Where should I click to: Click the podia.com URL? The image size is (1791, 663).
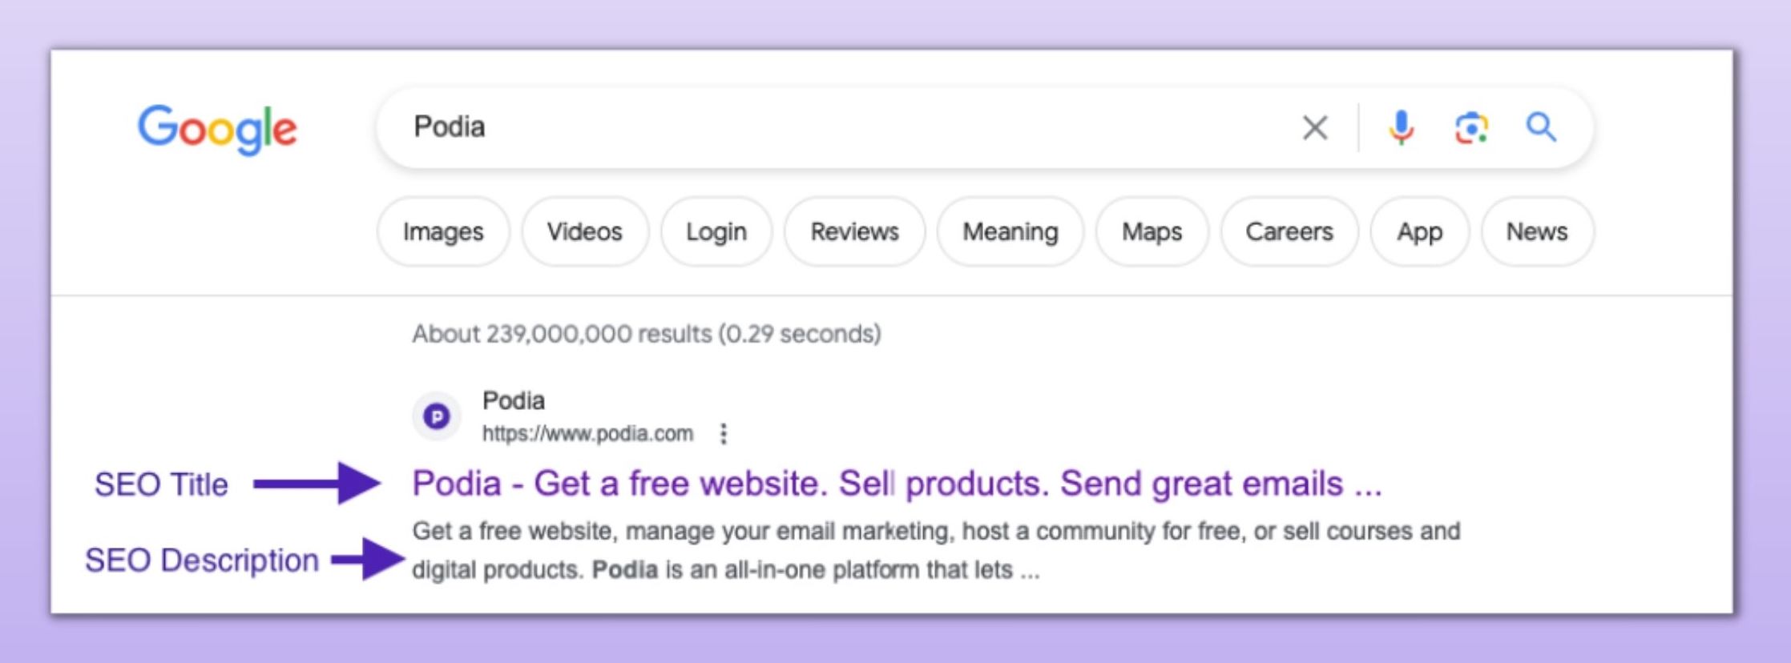pos(587,433)
